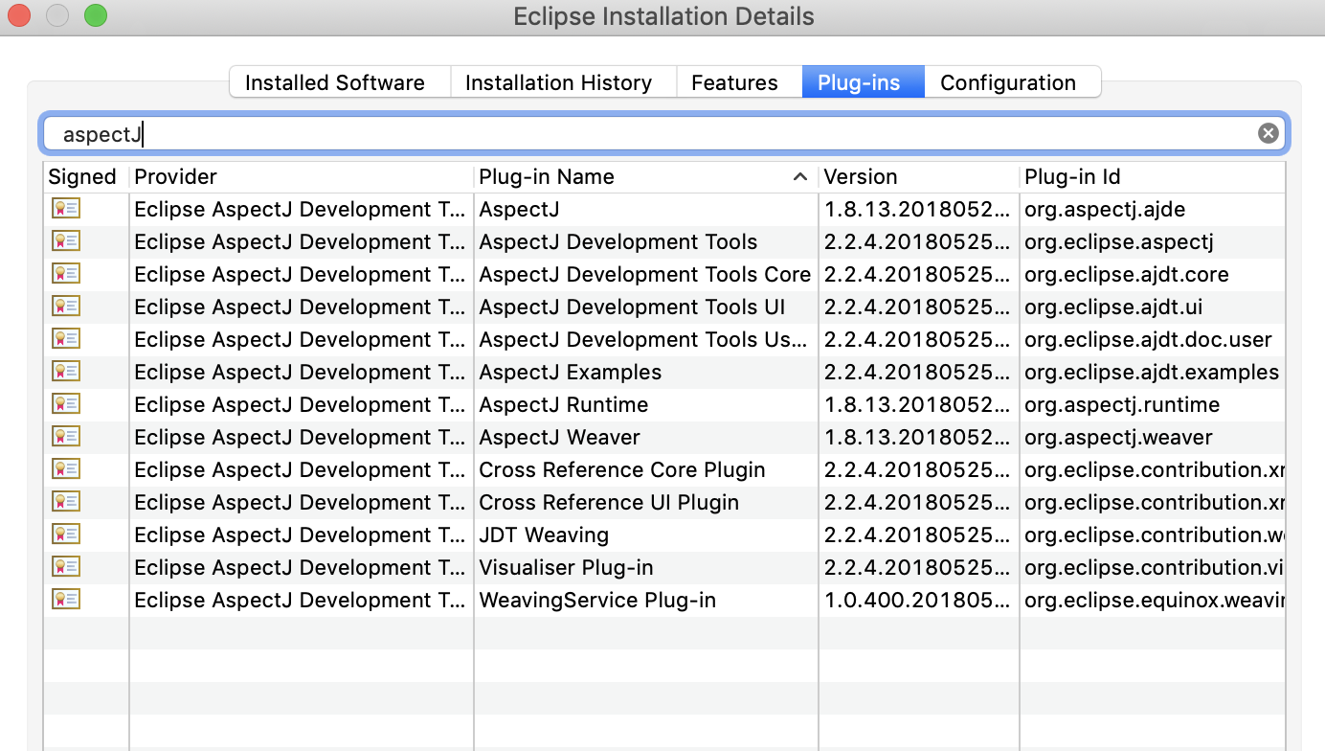The height and width of the screenshot is (751, 1325).
Task: Click the signed certificate icon for AspectJ row
Action: (66, 209)
